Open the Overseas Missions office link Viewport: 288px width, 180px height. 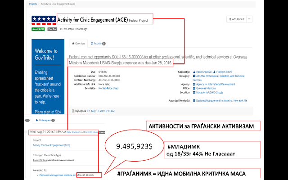[x=206, y=88]
